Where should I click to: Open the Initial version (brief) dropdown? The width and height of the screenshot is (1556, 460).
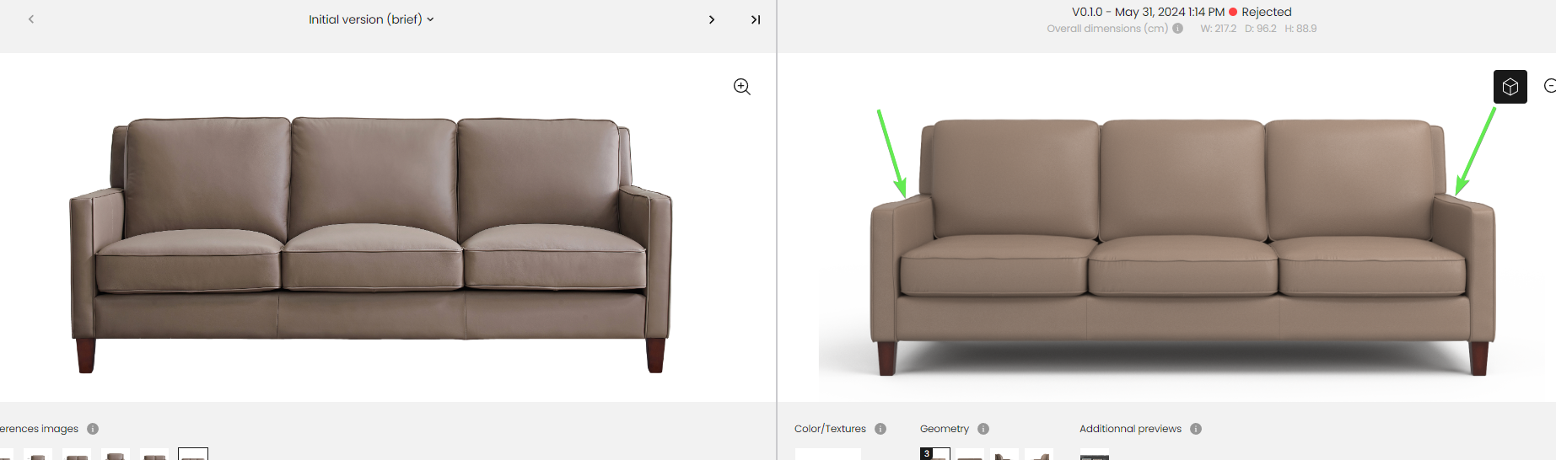pos(371,19)
